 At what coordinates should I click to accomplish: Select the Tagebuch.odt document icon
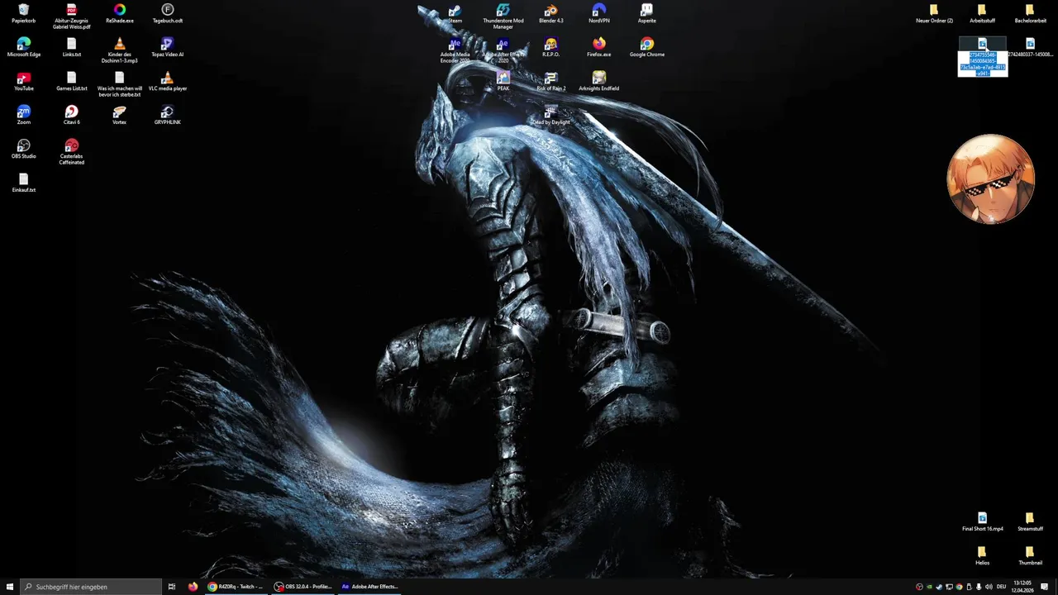(167, 13)
